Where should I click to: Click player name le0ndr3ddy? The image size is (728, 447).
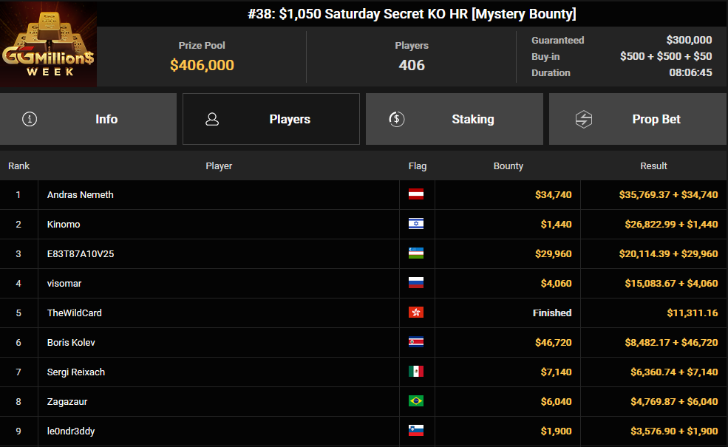[x=71, y=431]
